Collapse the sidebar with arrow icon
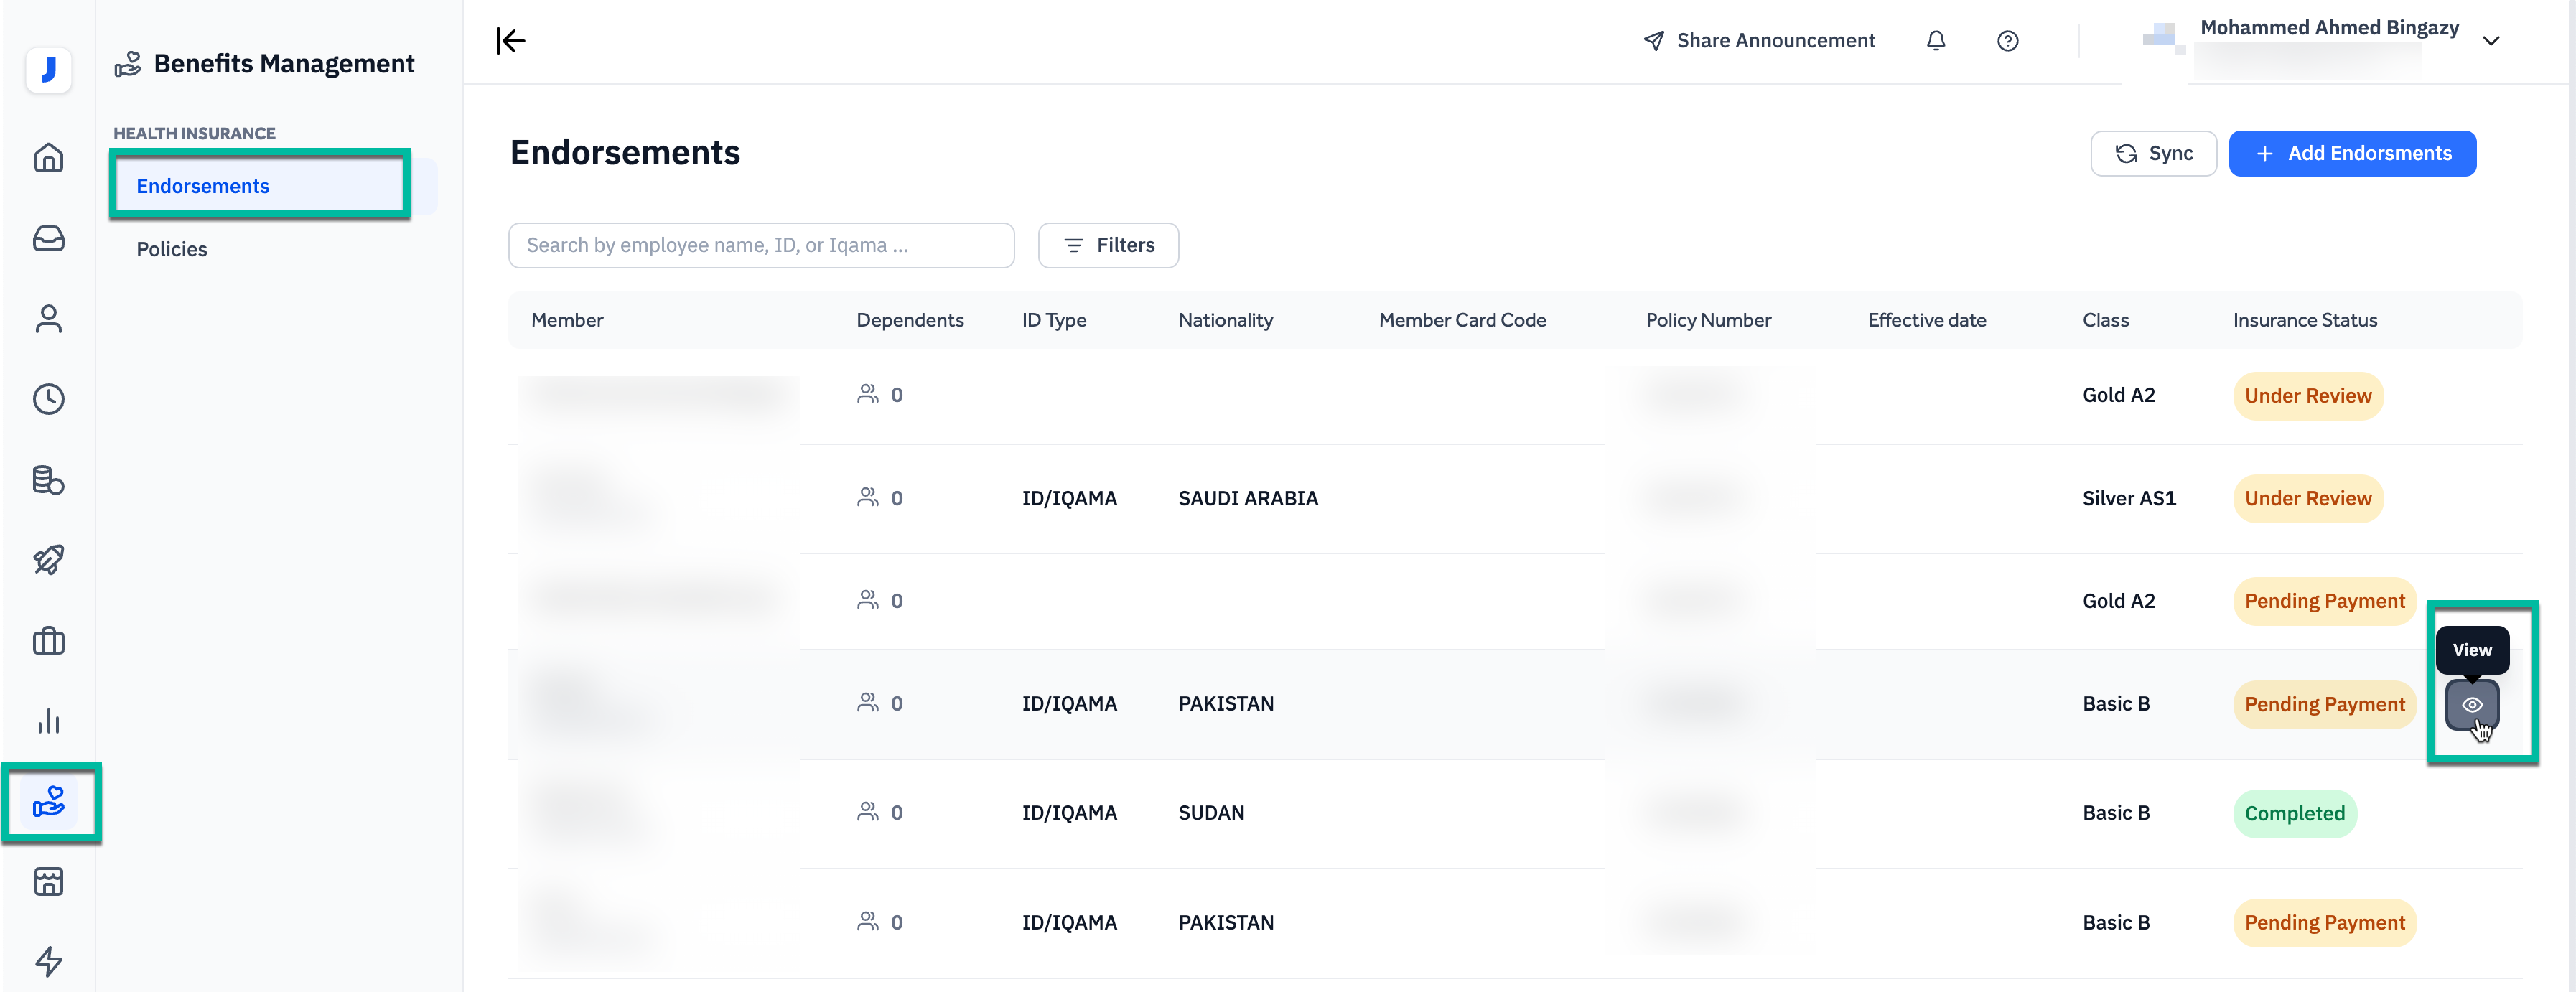This screenshot has width=2576, height=992. (x=510, y=41)
